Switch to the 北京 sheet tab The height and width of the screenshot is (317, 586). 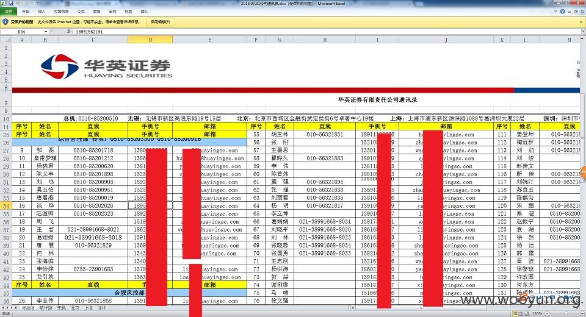point(74,308)
